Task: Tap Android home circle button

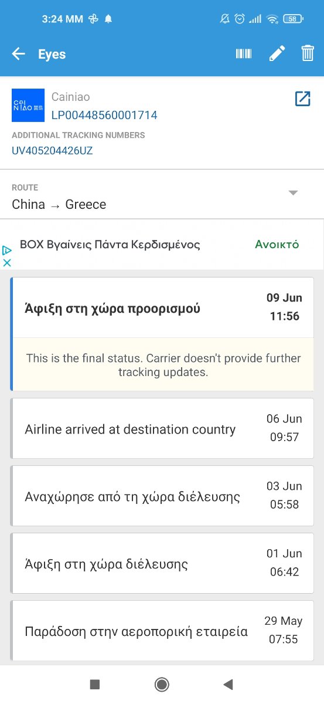Action: 162,684
